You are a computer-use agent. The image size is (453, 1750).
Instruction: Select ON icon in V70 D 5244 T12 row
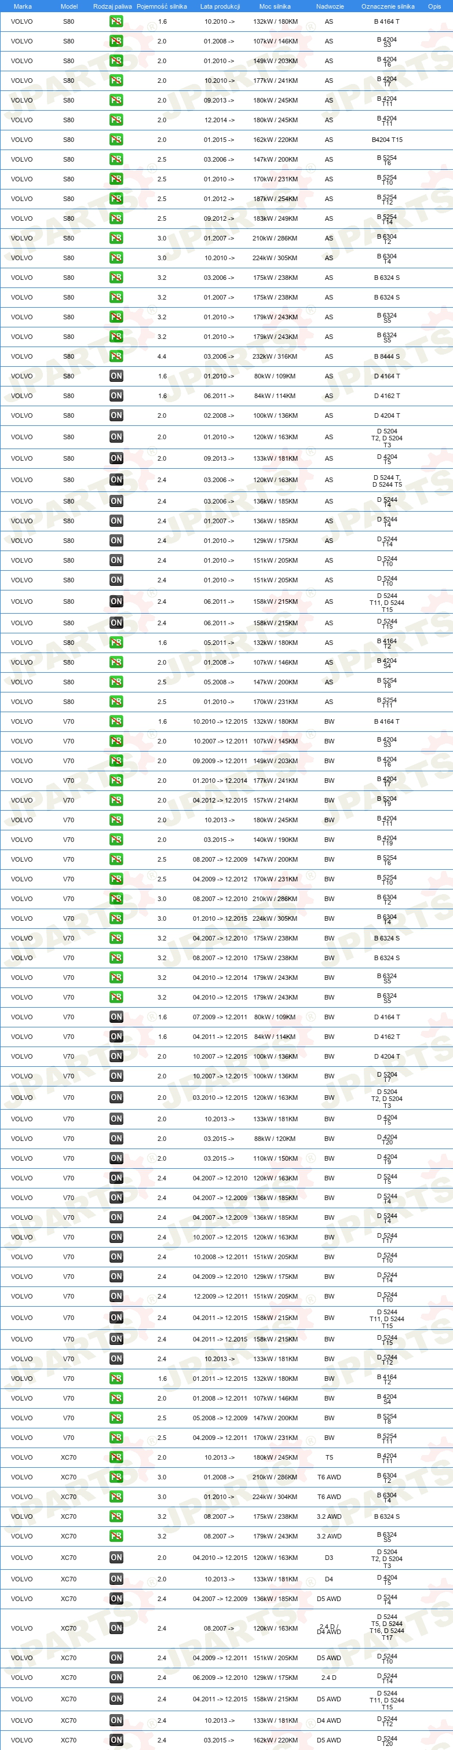[116, 1358]
